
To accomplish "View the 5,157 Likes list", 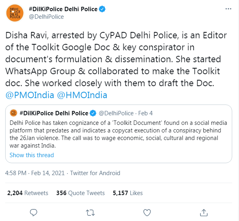I will pyautogui.click(x=128, y=193).
